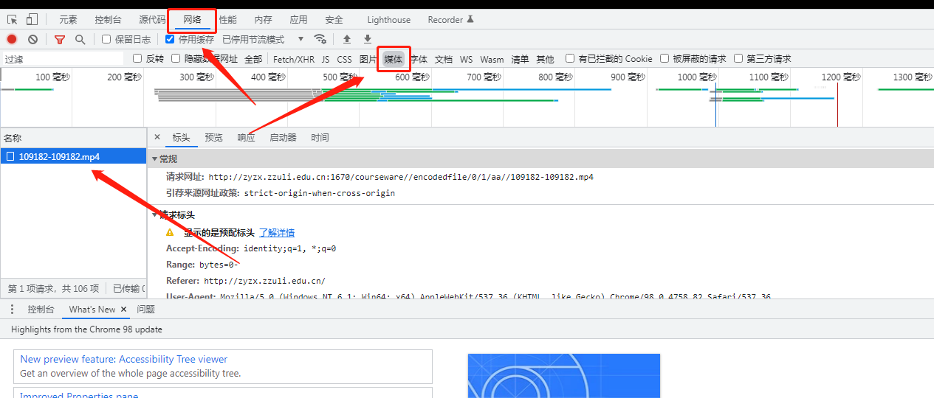This screenshot has width=934, height=398.
Task: Toggle the device toolbar icon
Action: 32,20
